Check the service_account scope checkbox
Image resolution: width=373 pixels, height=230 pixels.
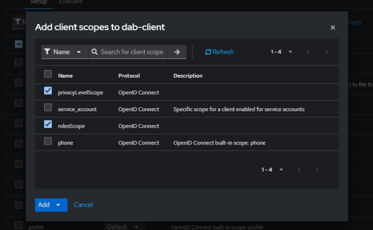pyautogui.click(x=48, y=107)
